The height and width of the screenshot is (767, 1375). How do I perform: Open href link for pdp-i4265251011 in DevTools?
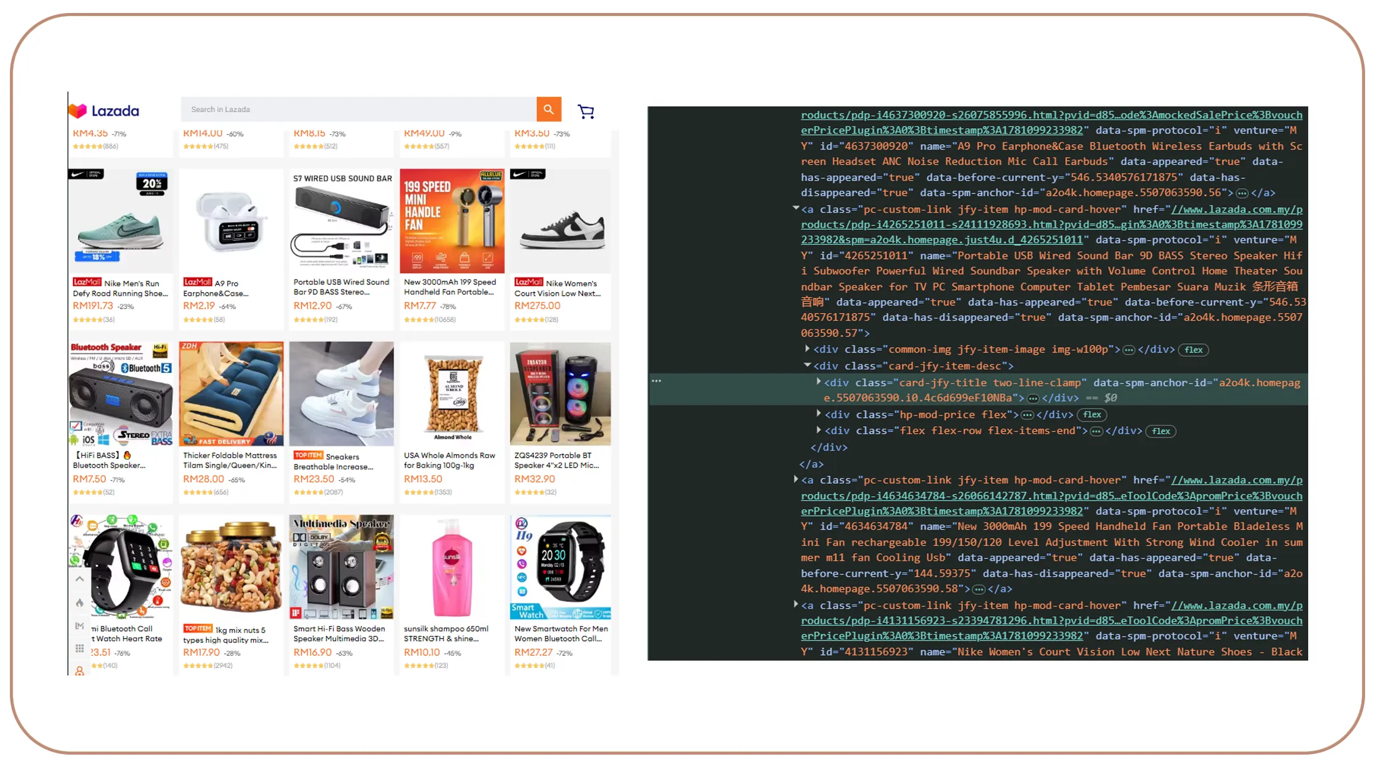click(1052, 225)
